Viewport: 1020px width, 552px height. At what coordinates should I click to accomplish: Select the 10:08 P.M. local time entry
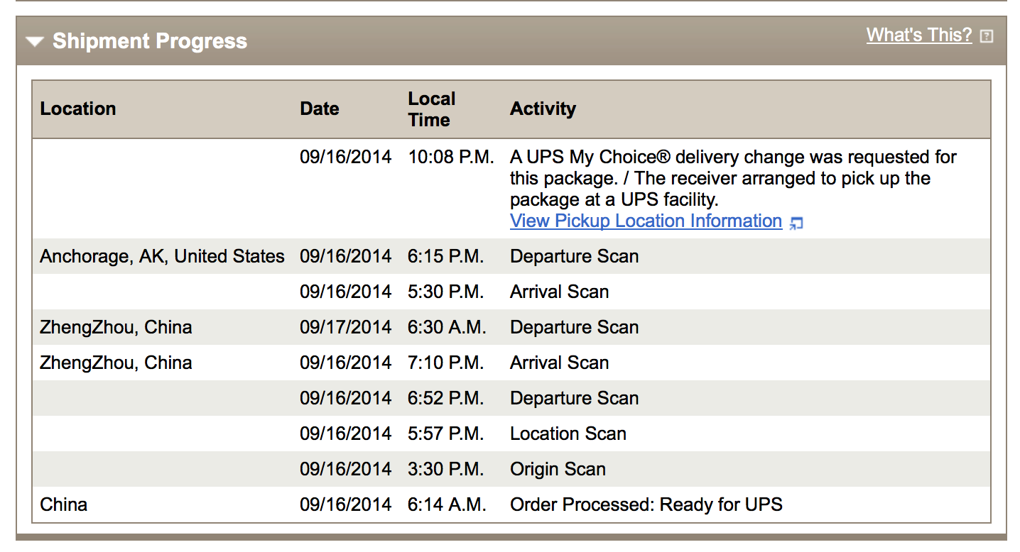[x=450, y=157]
